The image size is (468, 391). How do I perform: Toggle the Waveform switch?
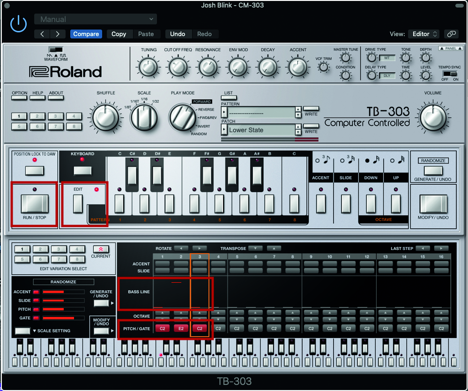point(56,49)
